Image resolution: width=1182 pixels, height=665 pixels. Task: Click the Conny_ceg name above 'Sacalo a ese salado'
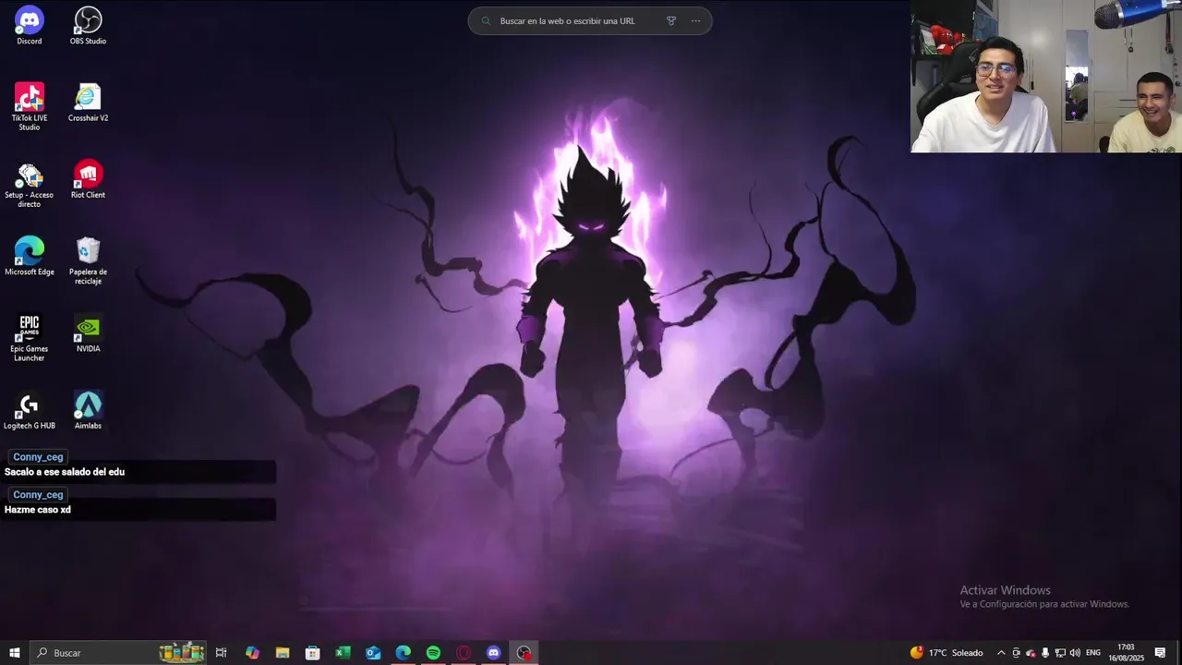coord(38,457)
